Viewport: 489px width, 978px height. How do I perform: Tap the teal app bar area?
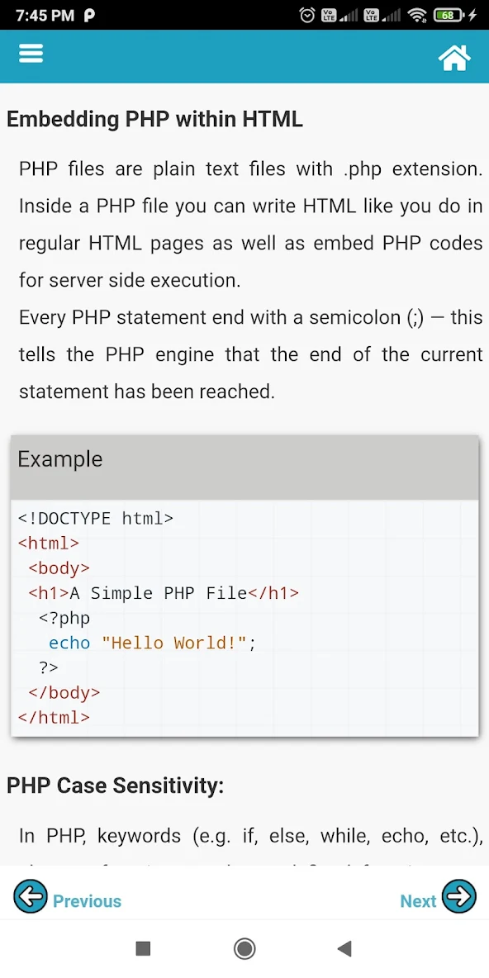pyautogui.click(x=244, y=55)
